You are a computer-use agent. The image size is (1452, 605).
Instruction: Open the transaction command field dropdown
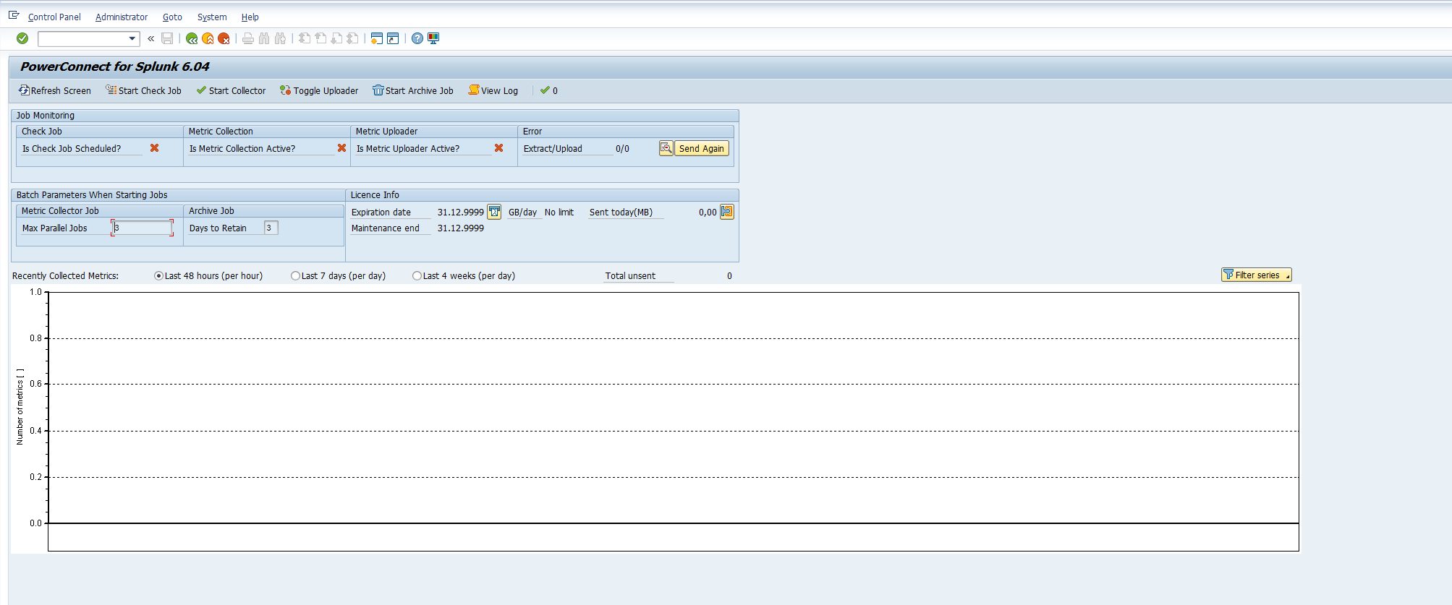(132, 38)
